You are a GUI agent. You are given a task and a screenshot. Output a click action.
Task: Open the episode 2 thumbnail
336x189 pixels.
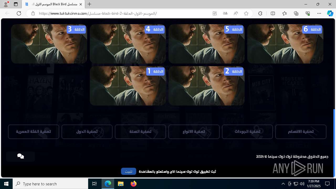click(x=207, y=86)
